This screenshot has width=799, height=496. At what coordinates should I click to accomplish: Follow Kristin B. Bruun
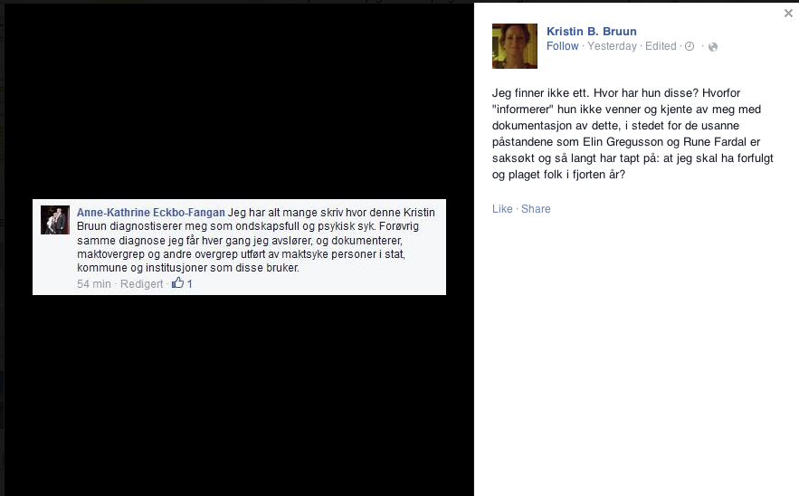tap(562, 46)
